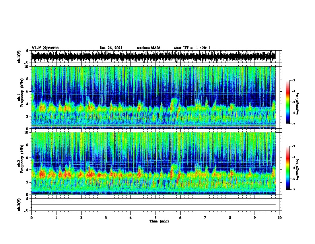Click the color scale bar beside ch.2 spectrogram

(288, 168)
